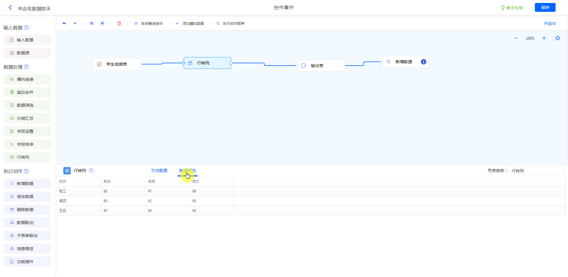Open the 新手引导 beginner guide link
Screen dimensions: 568x277
click(512, 8)
